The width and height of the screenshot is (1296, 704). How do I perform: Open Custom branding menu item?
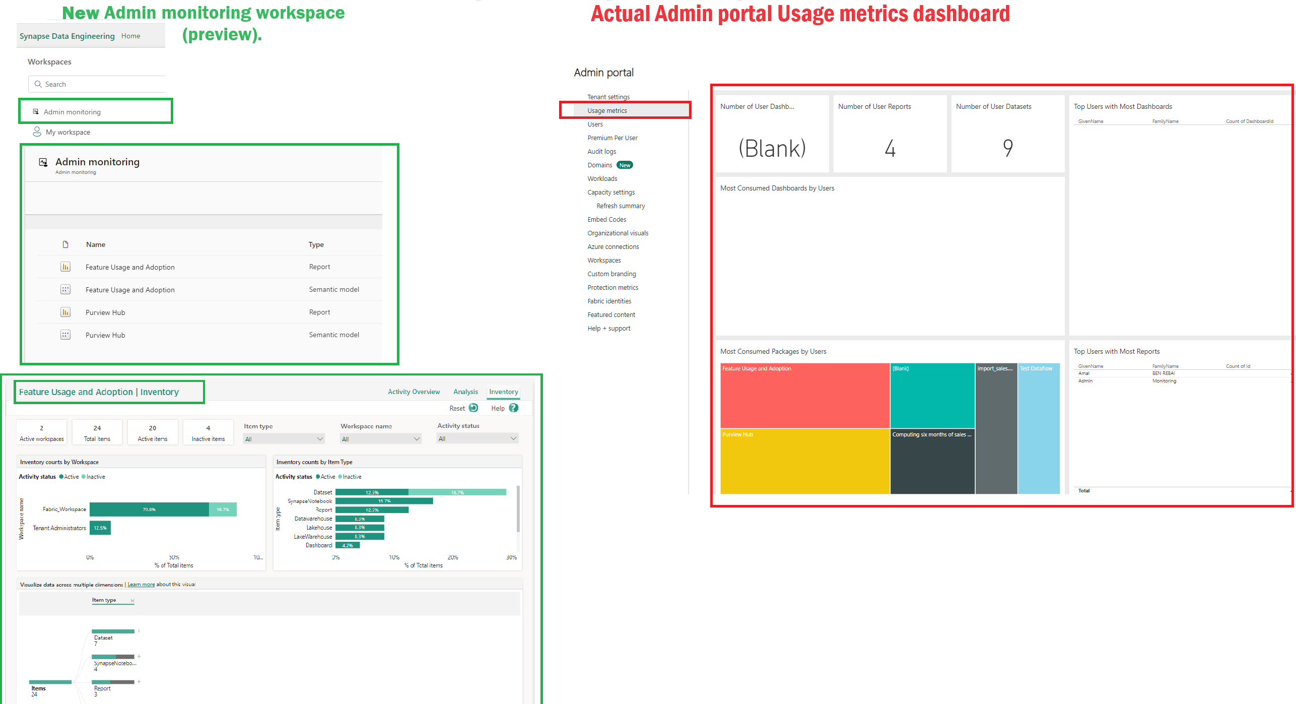611,274
